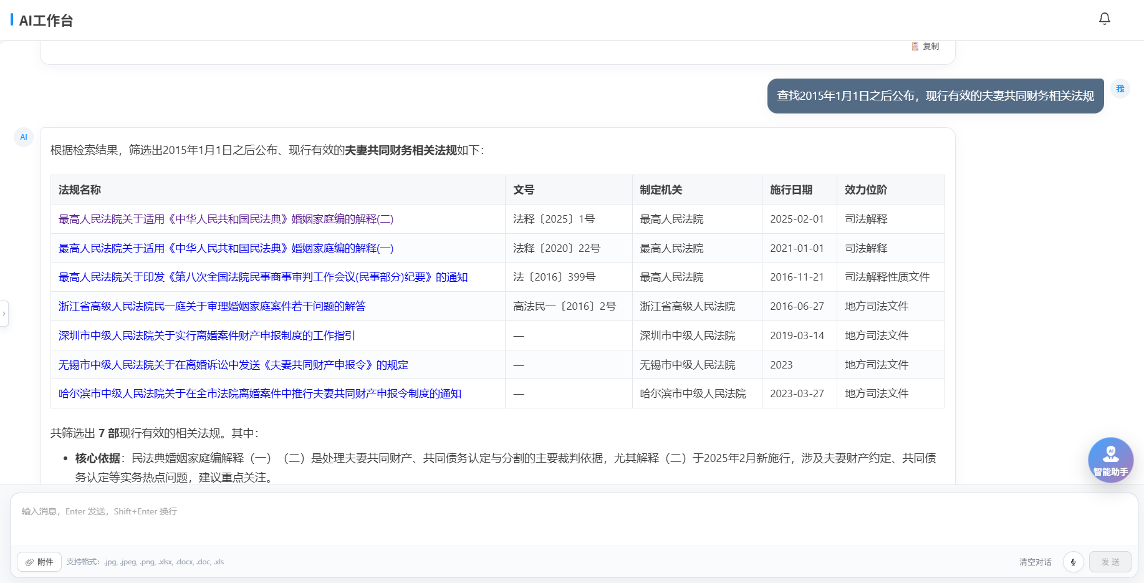
Task: Focus the message input field
Action: click(574, 519)
